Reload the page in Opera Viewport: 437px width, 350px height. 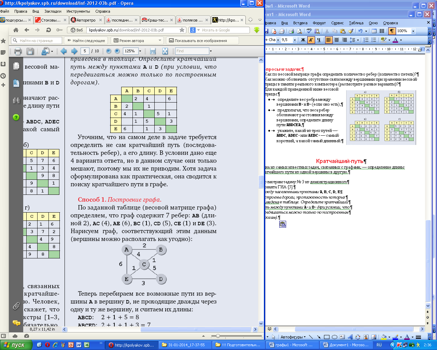(48, 30)
